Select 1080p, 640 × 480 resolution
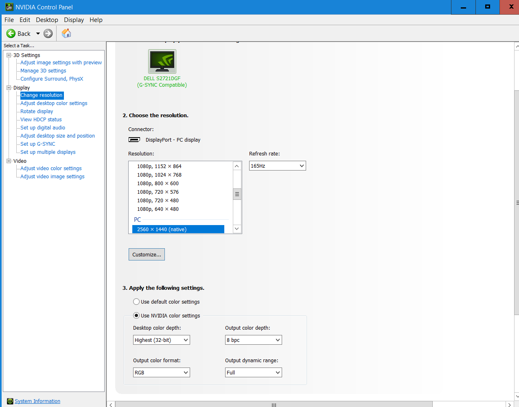Image resolution: width=519 pixels, height=407 pixels. pos(158,209)
